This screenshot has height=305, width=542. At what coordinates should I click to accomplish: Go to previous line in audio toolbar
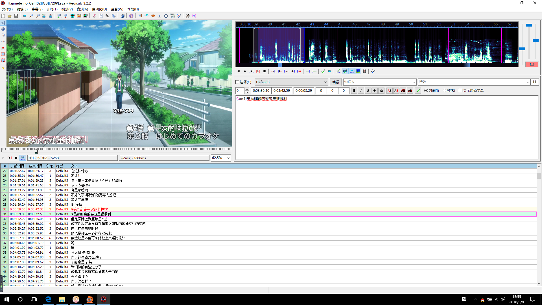coord(239,71)
